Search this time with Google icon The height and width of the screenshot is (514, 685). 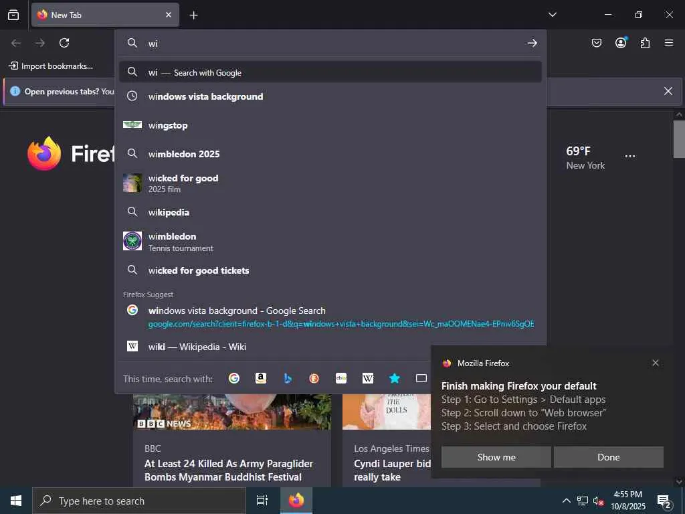(x=234, y=379)
